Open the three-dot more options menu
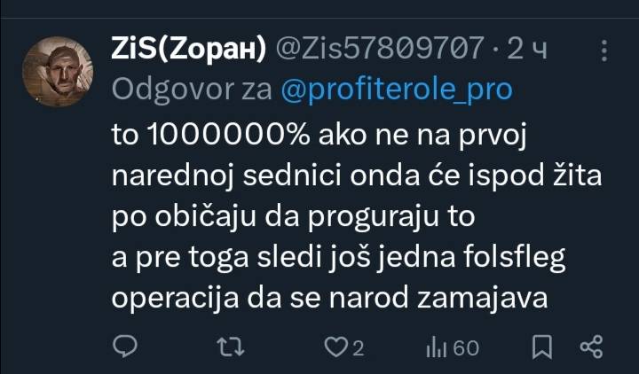 (x=604, y=51)
